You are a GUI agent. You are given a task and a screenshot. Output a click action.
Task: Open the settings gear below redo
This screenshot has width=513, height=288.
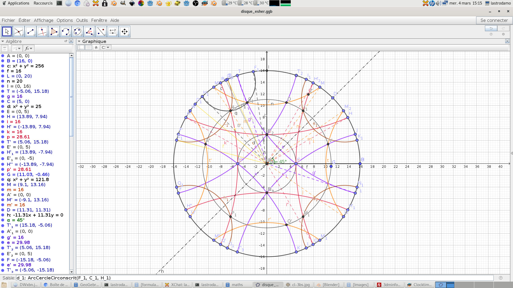503,34
